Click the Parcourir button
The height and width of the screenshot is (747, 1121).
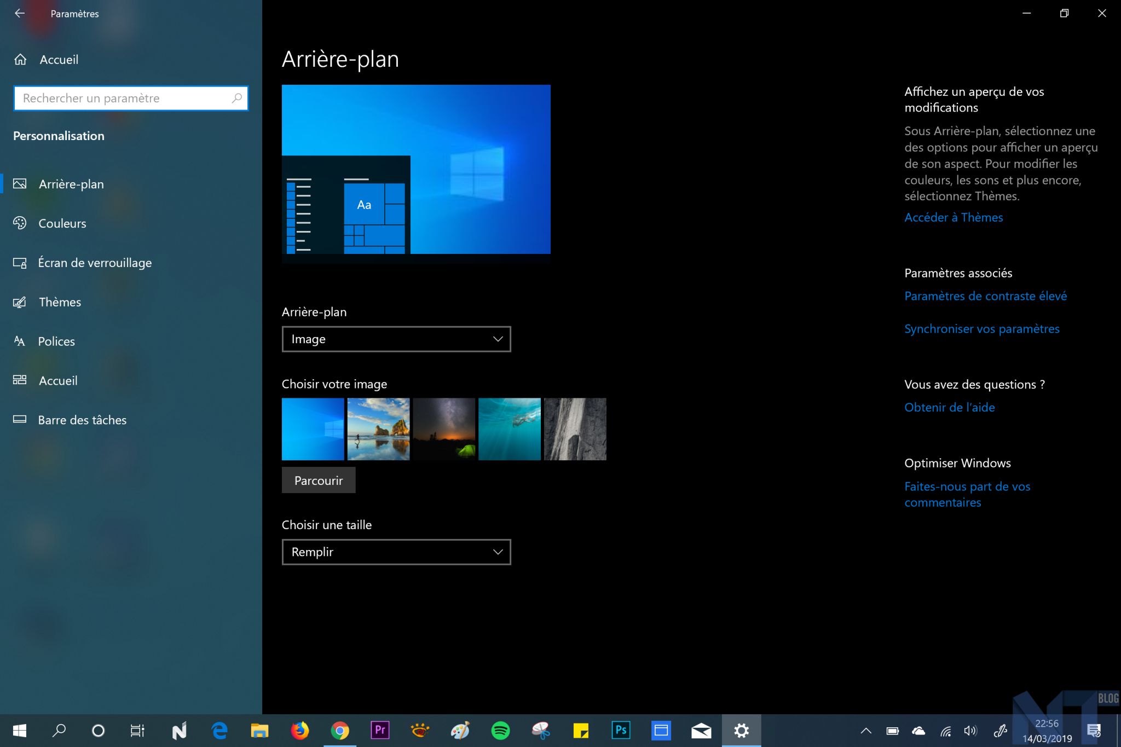pos(318,480)
